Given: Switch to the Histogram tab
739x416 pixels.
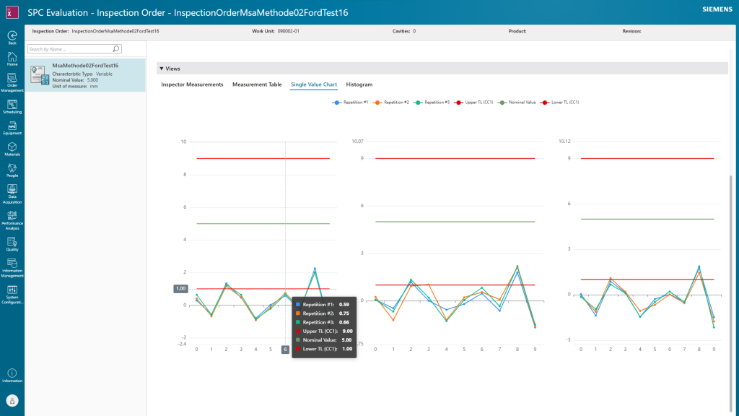Looking at the screenshot, I should coord(359,84).
